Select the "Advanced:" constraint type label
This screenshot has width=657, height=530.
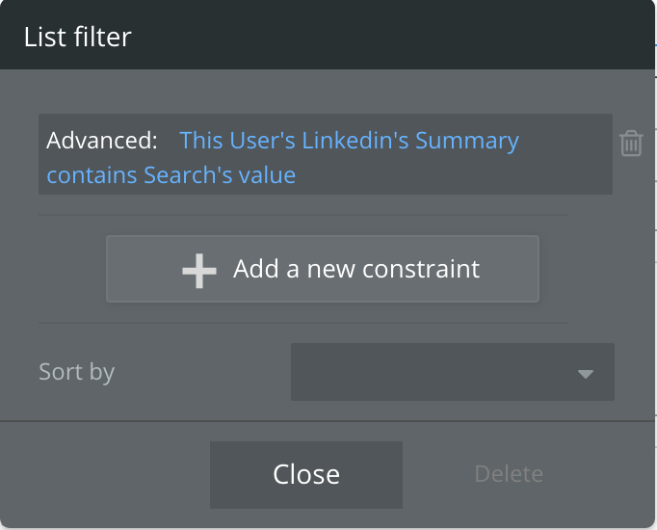click(102, 141)
